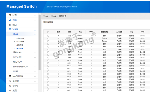
Task: Click the MAC地址表 database icon
Action: coord(10,76)
